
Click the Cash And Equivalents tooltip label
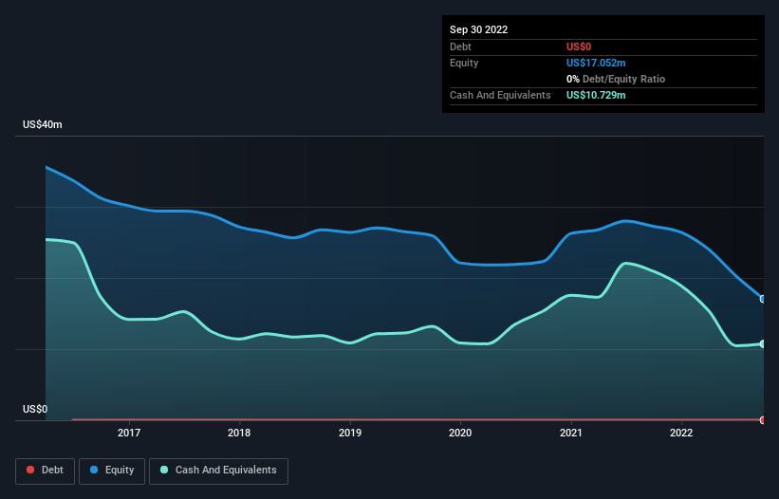[x=500, y=95]
